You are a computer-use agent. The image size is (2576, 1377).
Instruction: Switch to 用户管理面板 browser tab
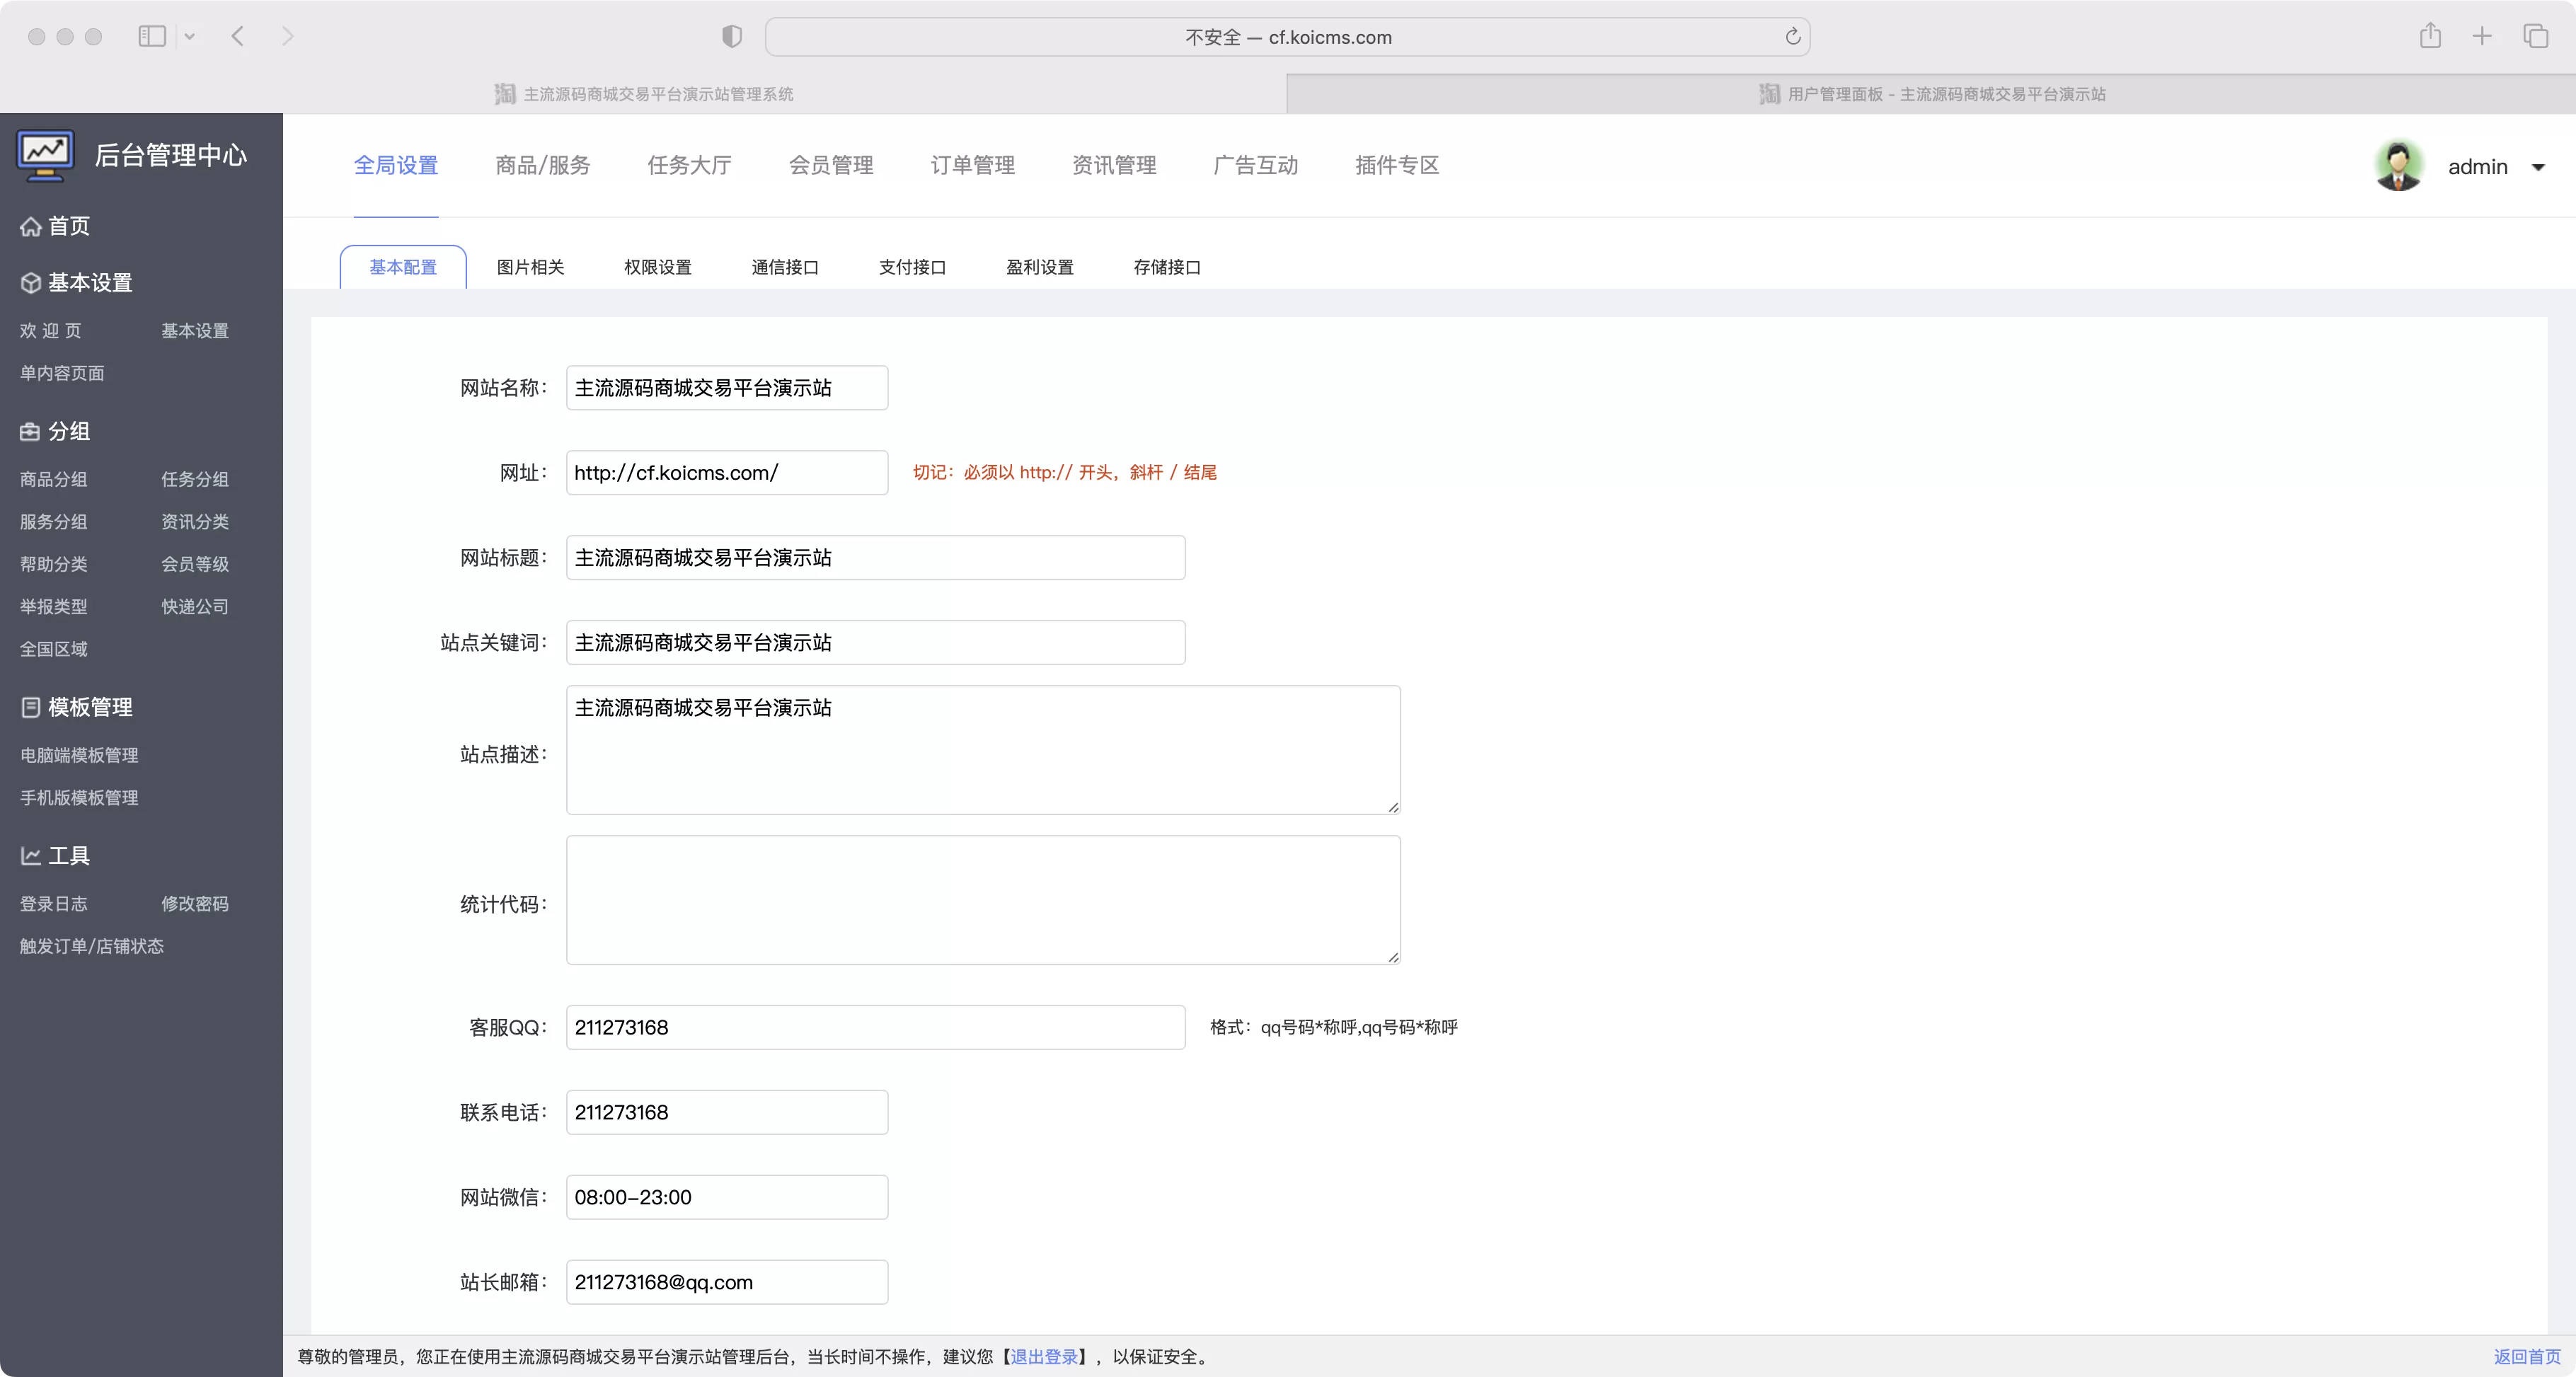point(1932,93)
